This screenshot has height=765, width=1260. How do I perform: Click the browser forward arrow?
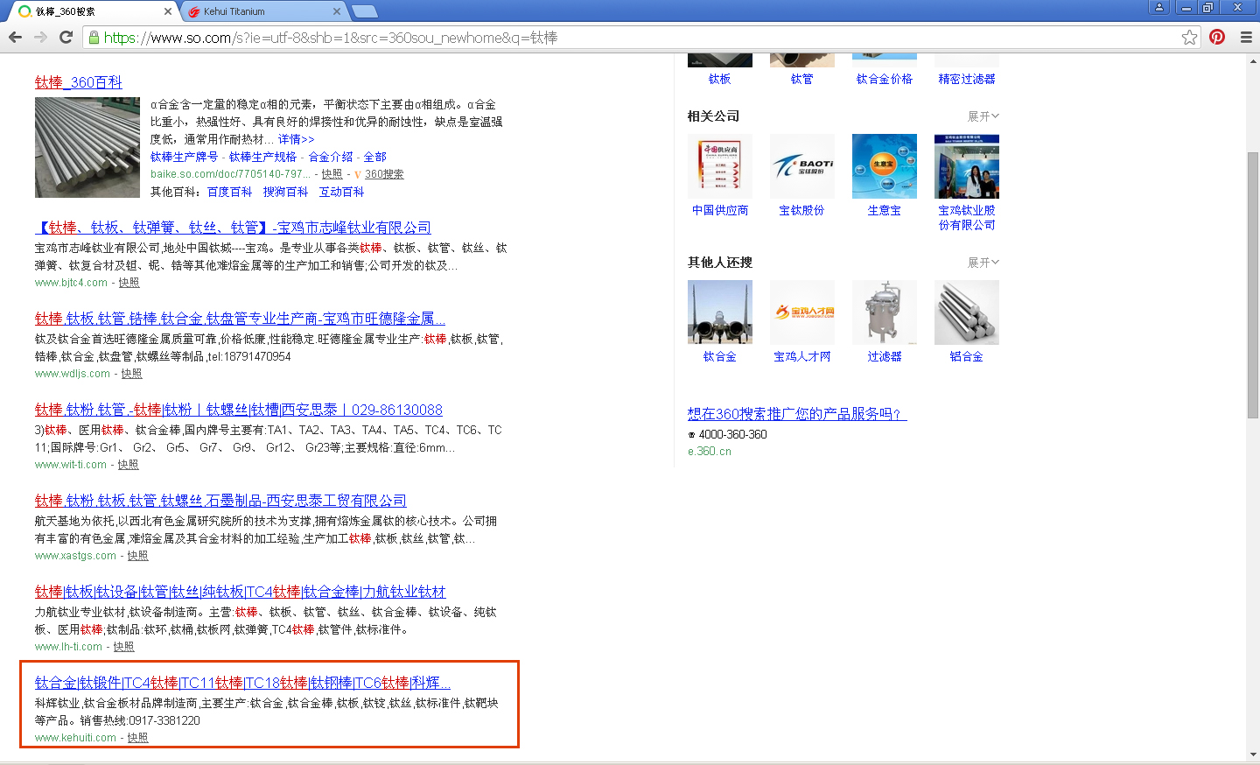[40, 37]
